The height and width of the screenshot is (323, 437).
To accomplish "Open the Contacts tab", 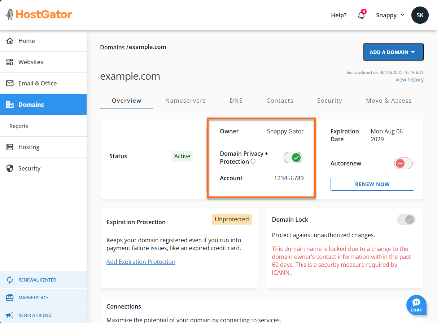I will [280, 101].
